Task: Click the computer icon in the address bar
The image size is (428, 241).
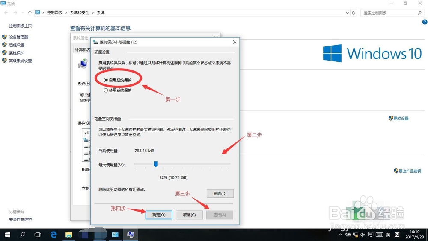Action: [x=37, y=12]
